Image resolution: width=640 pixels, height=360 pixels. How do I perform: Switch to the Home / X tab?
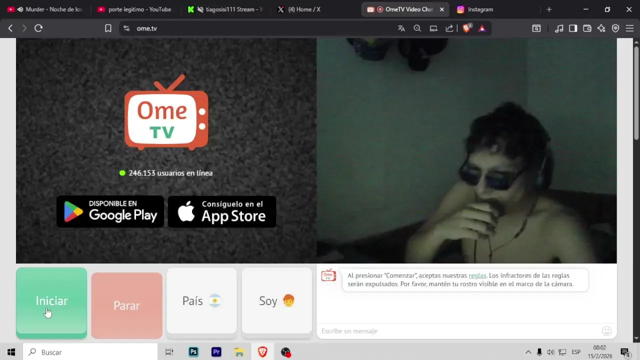315,9
